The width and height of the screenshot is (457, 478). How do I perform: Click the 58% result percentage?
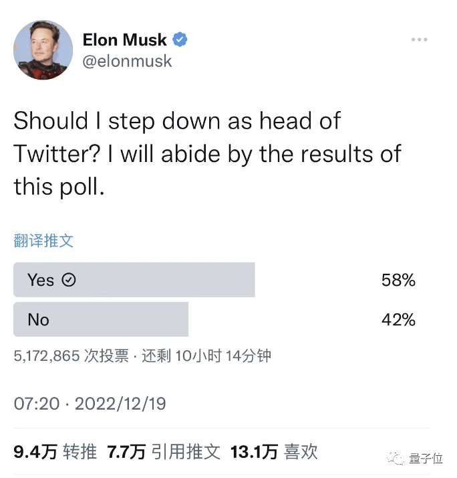[398, 280]
